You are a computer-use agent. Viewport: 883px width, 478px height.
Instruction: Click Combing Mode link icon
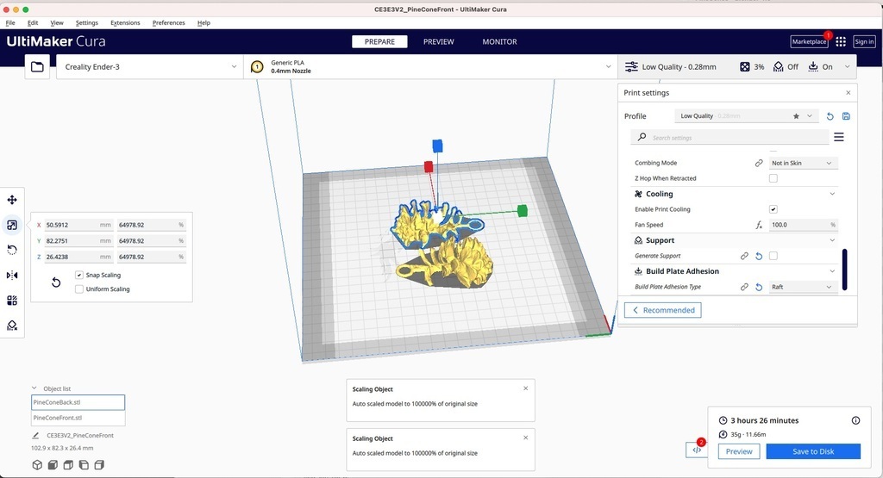(x=759, y=163)
